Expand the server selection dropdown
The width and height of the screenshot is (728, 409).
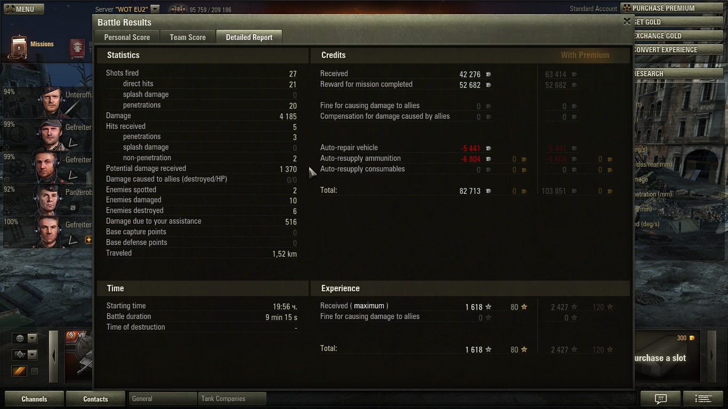click(x=155, y=9)
